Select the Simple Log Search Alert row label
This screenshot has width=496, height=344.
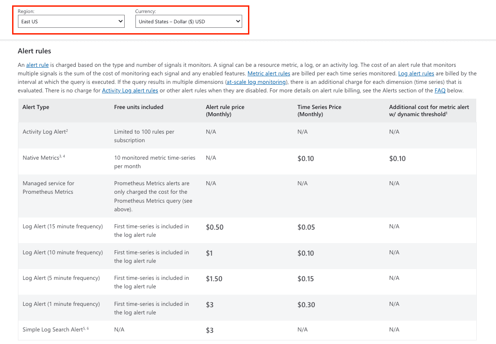pyautogui.click(x=56, y=330)
